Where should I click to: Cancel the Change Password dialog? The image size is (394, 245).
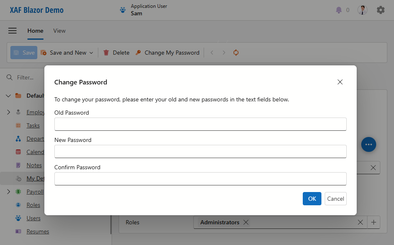336,199
